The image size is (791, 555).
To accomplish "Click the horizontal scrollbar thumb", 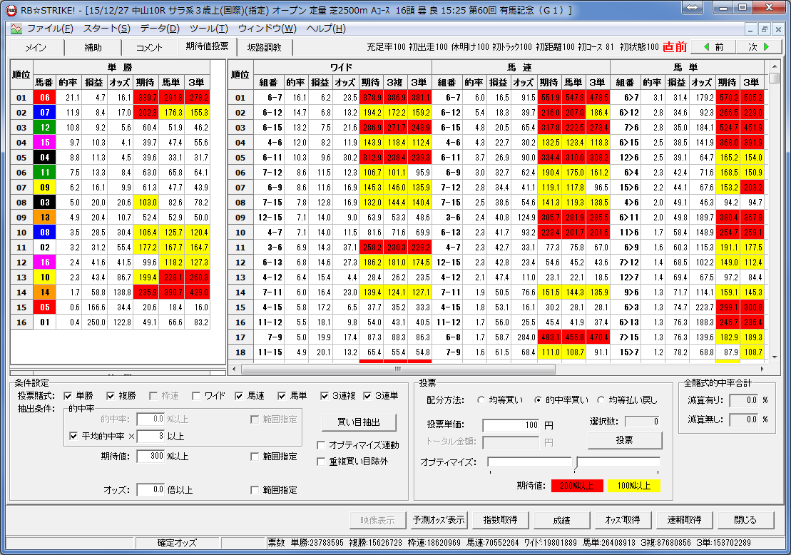I will point(398,370).
